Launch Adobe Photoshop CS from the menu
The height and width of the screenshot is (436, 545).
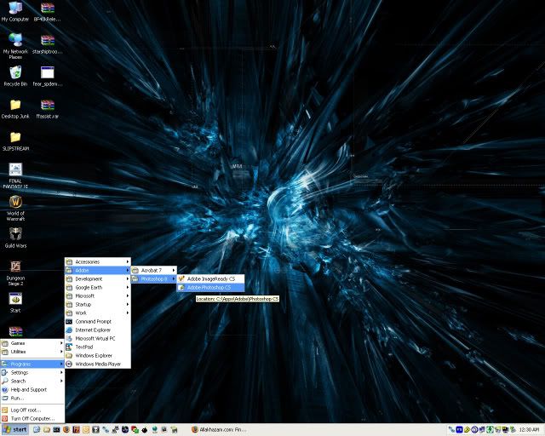point(209,287)
